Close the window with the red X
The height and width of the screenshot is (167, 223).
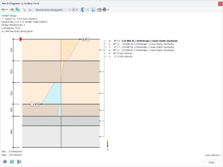point(220,4)
